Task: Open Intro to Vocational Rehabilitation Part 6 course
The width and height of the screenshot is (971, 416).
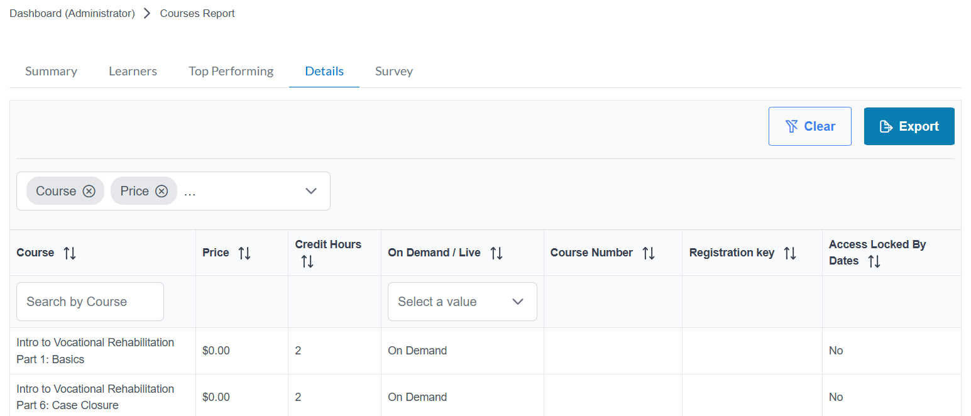Action: click(x=95, y=397)
